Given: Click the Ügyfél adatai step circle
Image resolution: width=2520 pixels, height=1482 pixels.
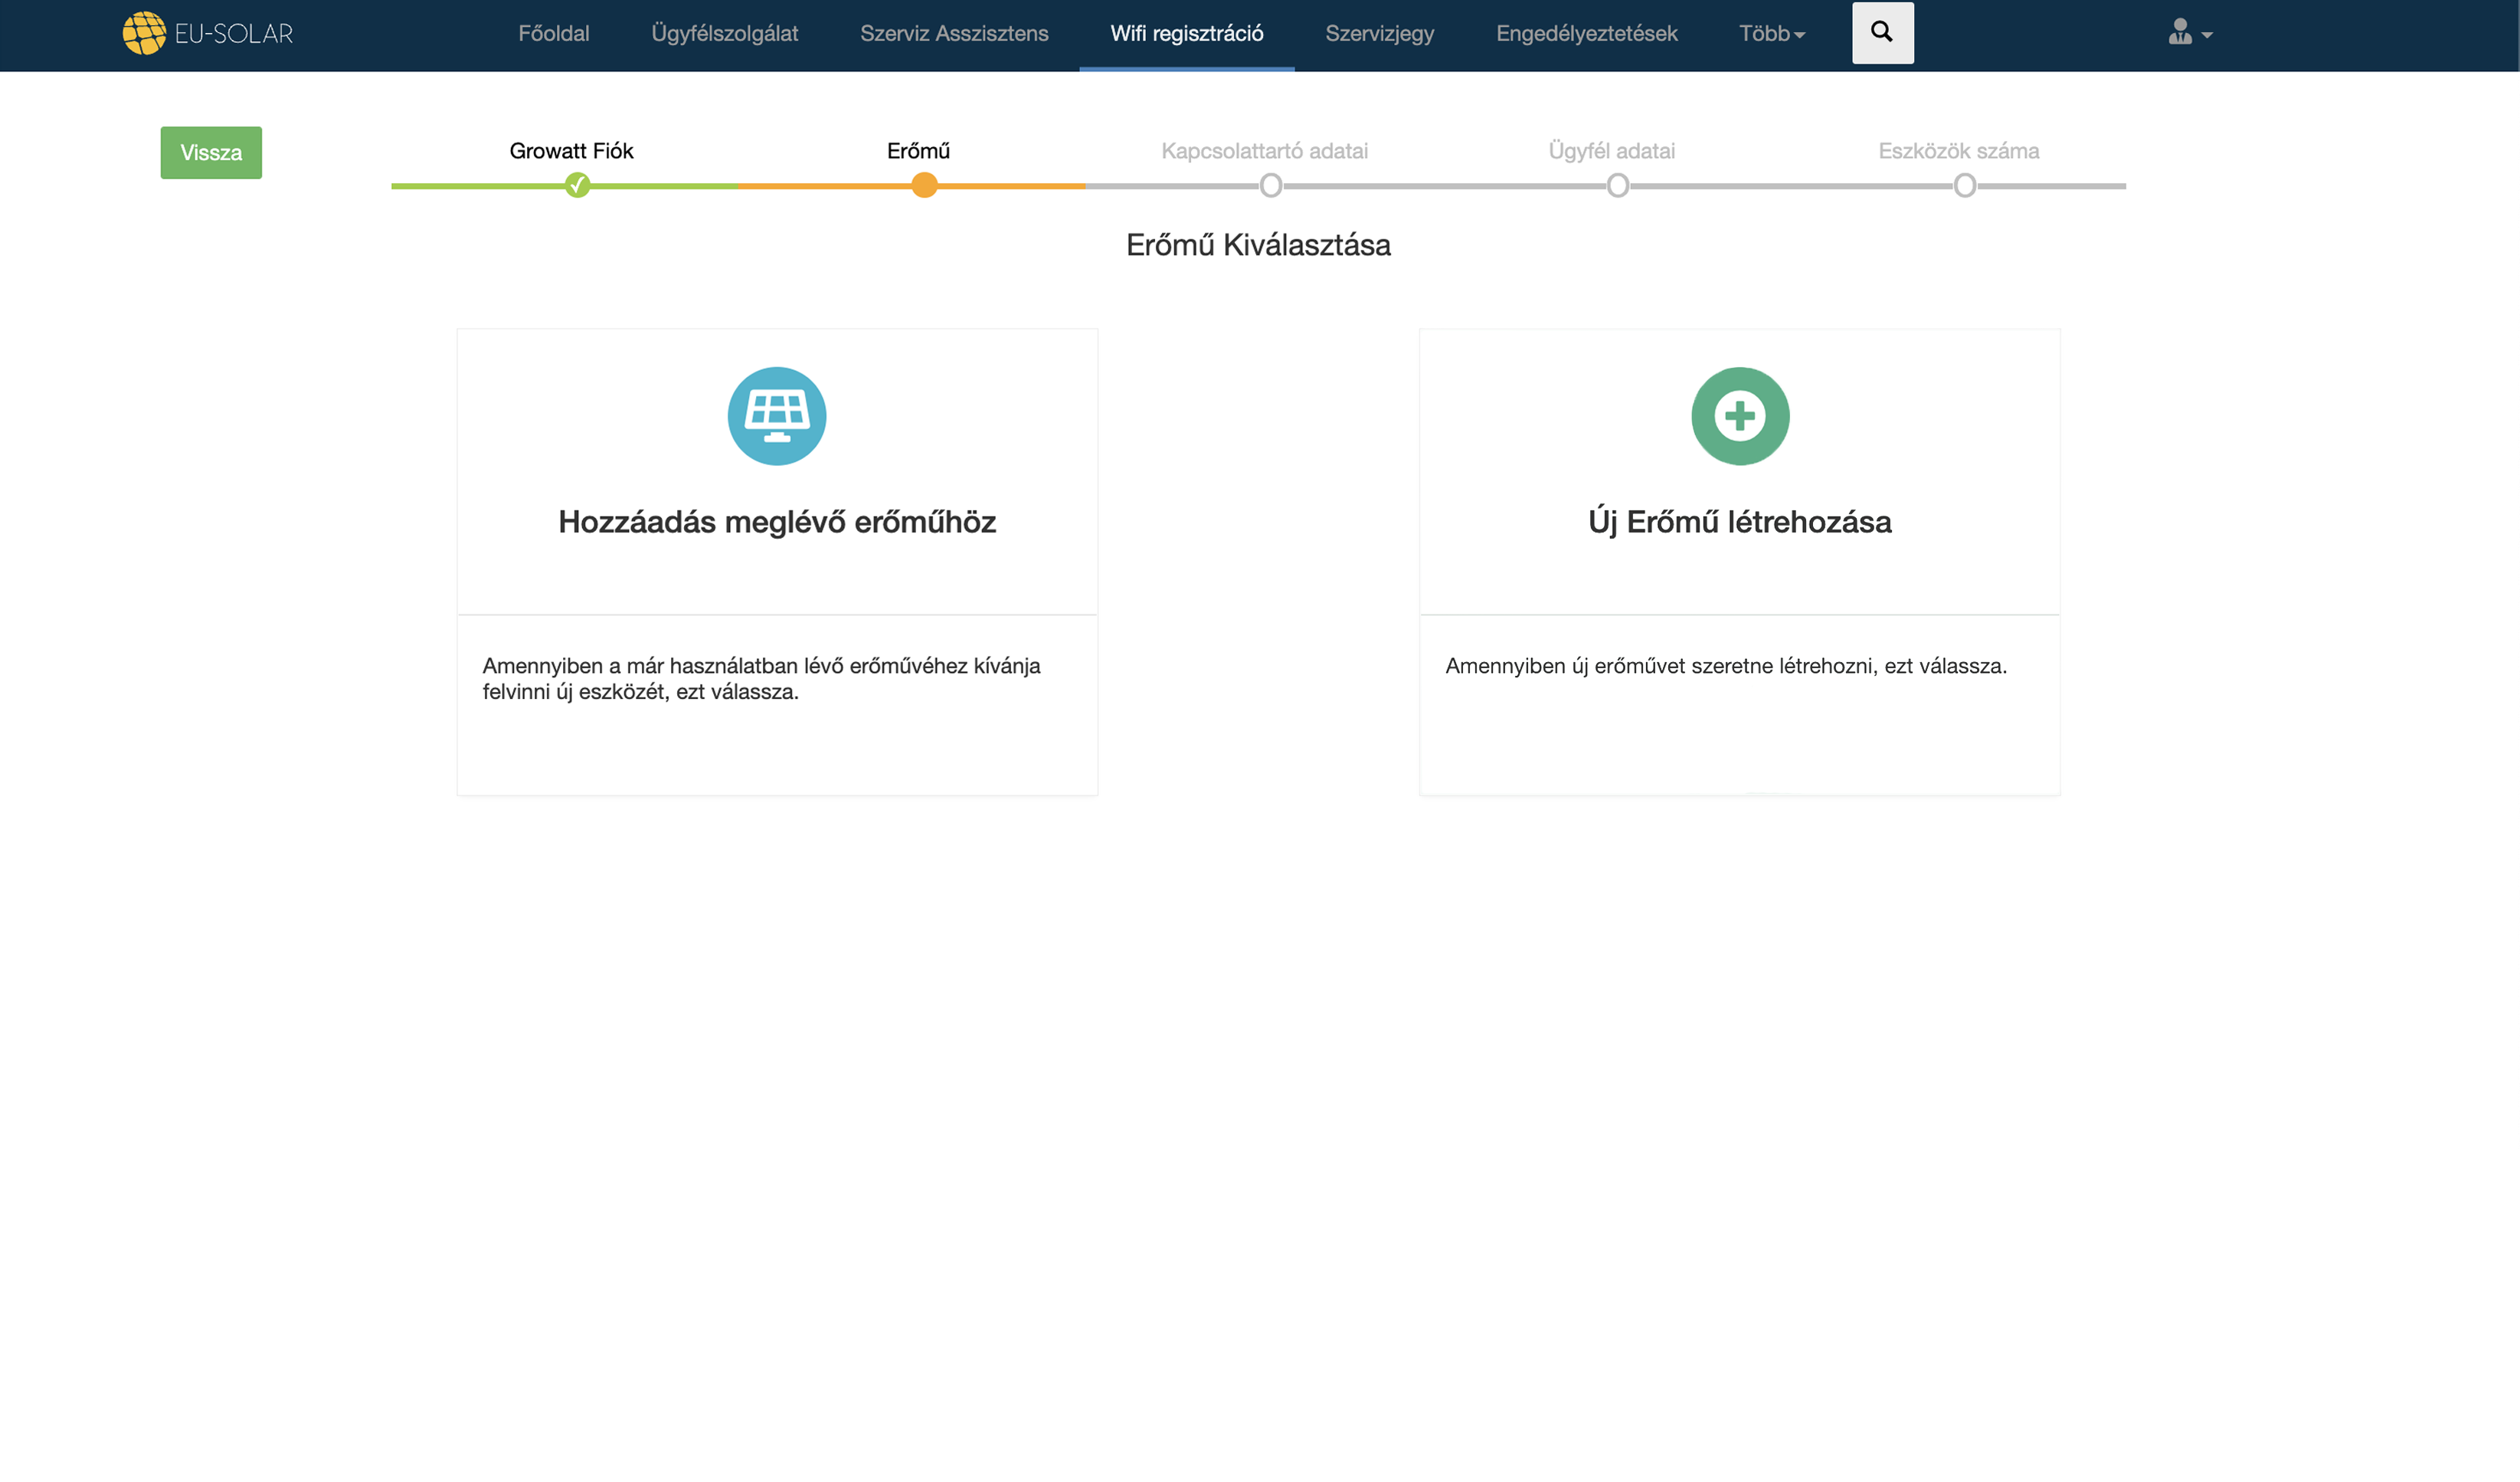Looking at the screenshot, I should (1617, 185).
